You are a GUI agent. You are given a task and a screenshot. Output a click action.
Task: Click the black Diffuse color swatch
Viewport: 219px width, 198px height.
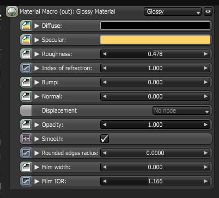tap(155, 26)
